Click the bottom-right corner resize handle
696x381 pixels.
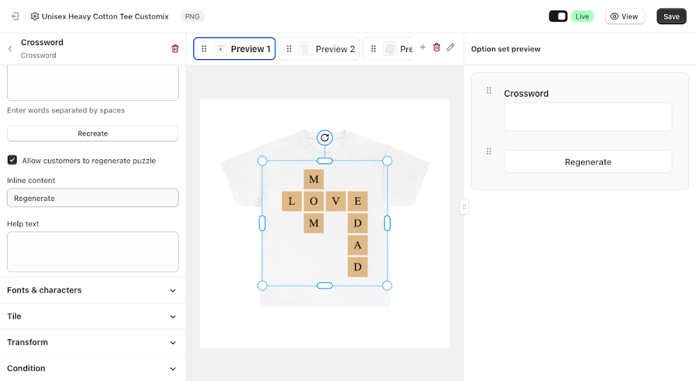point(387,286)
